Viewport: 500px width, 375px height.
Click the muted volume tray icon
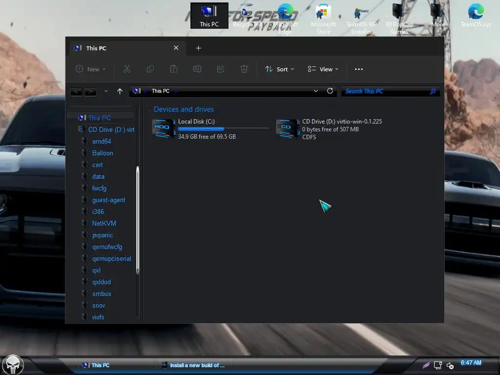(450, 365)
